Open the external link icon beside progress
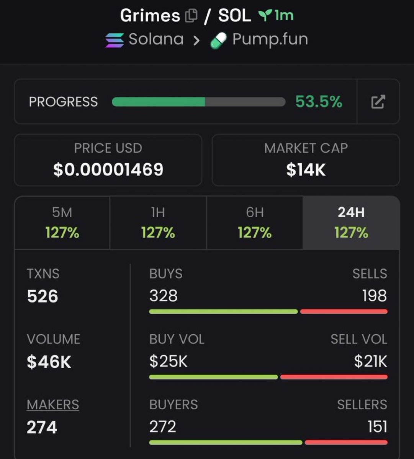The image size is (414, 459). click(378, 102)
